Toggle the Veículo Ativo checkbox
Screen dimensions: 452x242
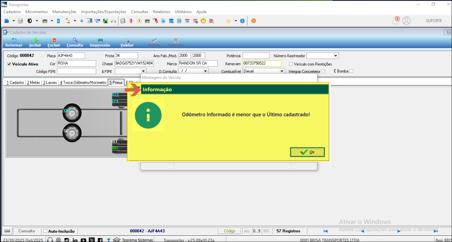[x=9, y=64]
